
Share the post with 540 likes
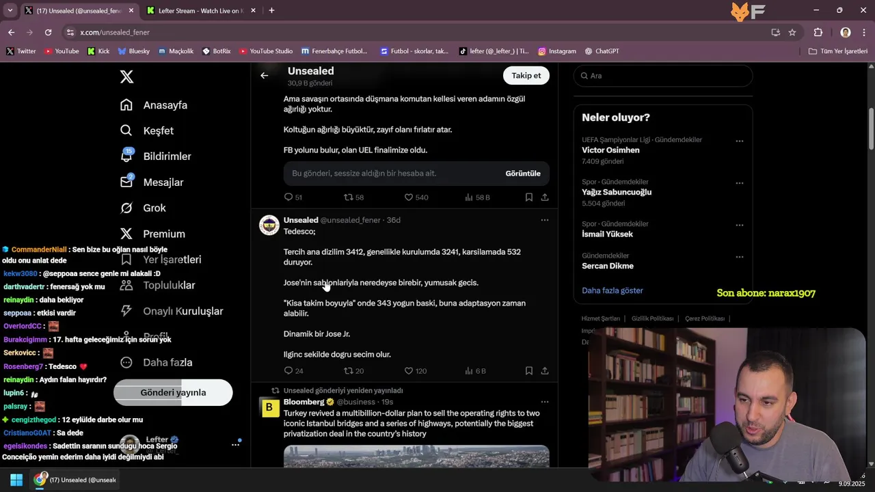pos(545,197)
